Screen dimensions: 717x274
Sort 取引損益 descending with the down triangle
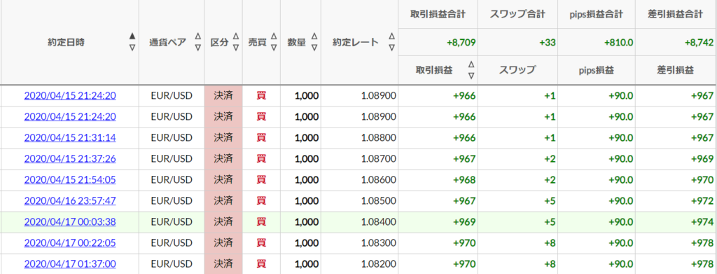471,76
